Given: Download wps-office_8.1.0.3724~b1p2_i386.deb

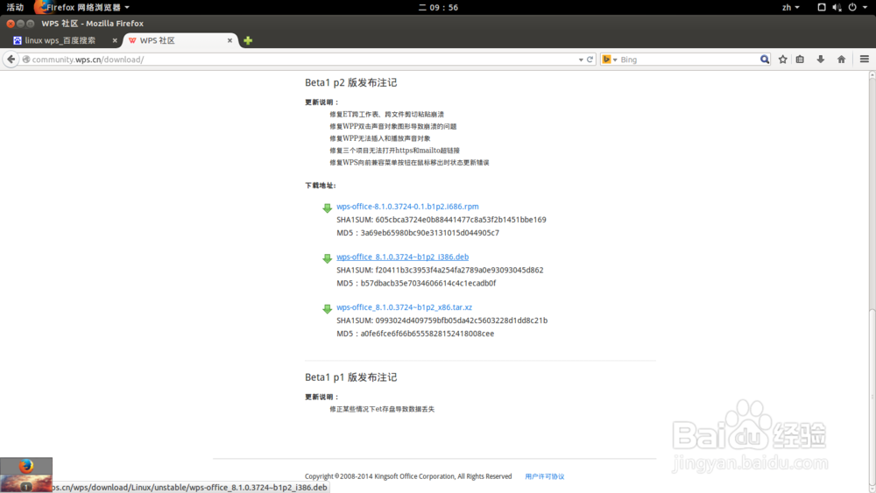Looking at the screenshot, I should [x=402, y=257].
